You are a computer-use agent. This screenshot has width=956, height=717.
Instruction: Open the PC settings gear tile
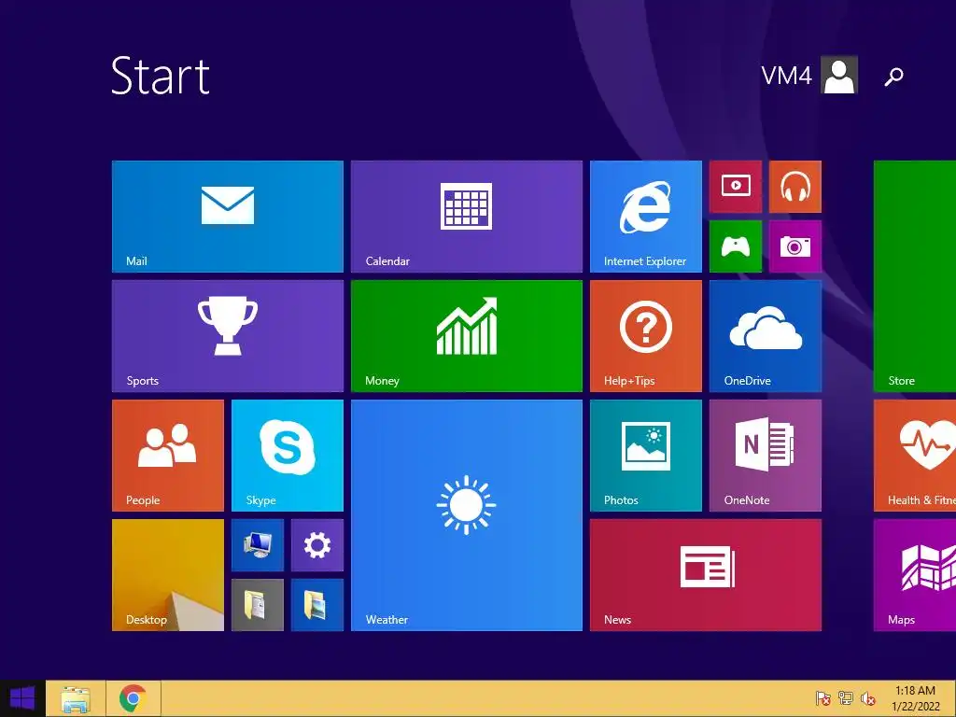pos(317,545)
